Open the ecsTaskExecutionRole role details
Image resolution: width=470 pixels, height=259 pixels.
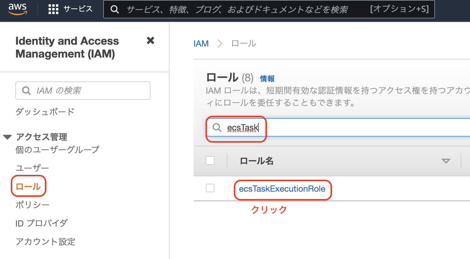[282, 189]
